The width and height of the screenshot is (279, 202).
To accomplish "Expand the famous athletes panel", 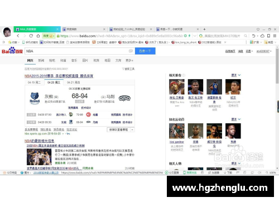I will tap(236, 119).
